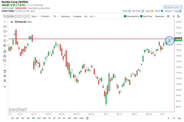Expand line annotations options arrow
This screenshot has height=122, width=184.
tap(7, 27)
